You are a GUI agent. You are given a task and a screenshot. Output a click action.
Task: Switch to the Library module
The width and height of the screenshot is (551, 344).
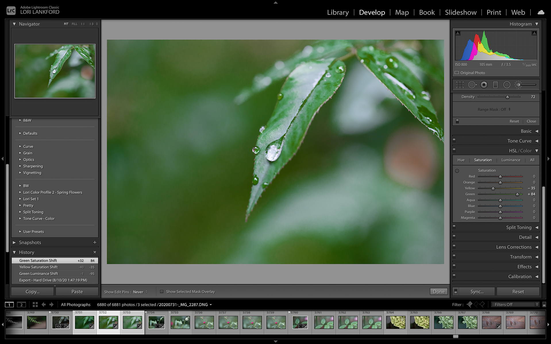point(338,12)
